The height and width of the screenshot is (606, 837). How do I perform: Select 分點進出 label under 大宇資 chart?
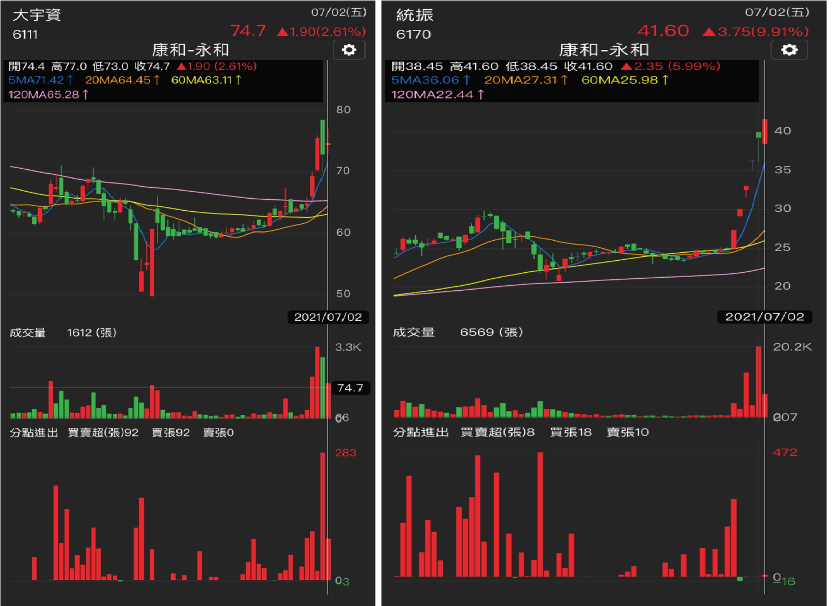tap(34, 432)
